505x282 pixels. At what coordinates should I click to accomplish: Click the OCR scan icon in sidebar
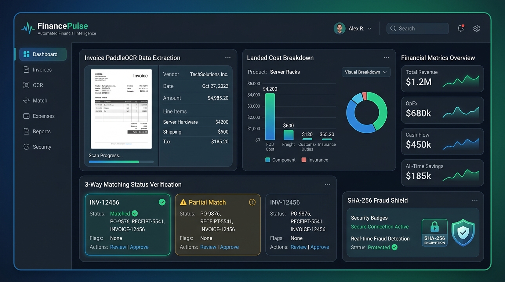pos(26,85)
